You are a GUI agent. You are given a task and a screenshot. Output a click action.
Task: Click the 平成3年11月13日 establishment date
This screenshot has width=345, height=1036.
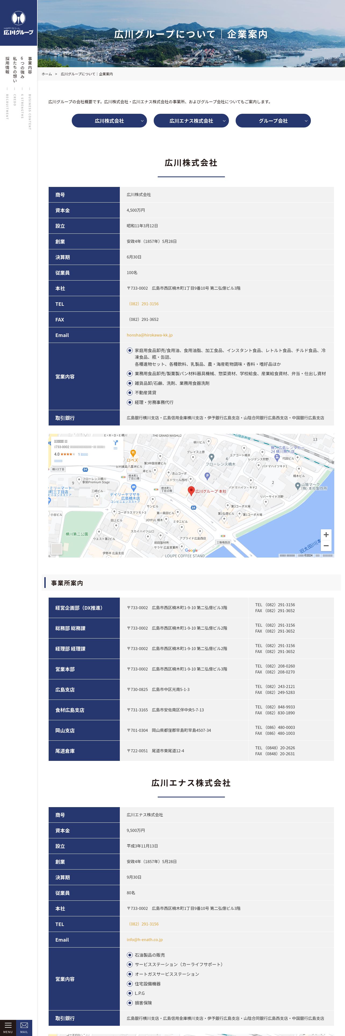(x=142, y=846)
